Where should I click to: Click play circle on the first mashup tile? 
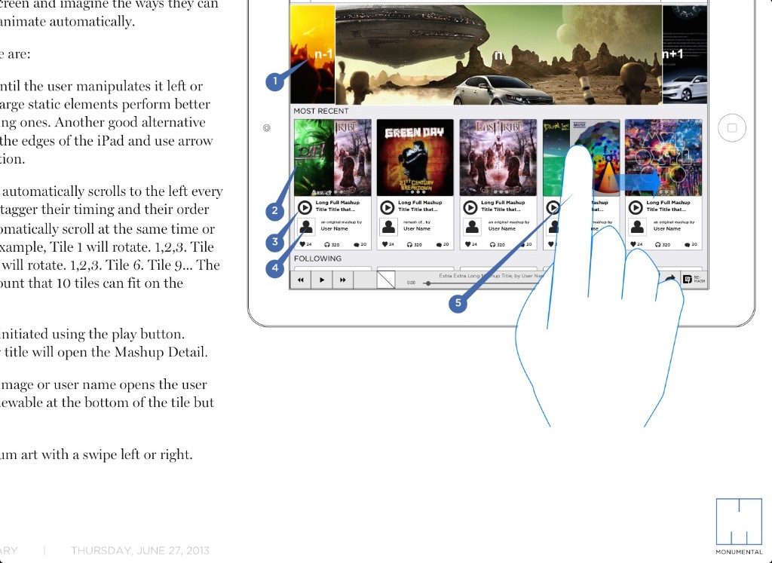pos(305,207)
